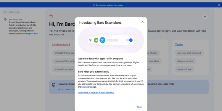Choose the character from a book suggestion chip
Image resolution: width=222 pixels, height=111 pixels.
[x=63, y=53]
